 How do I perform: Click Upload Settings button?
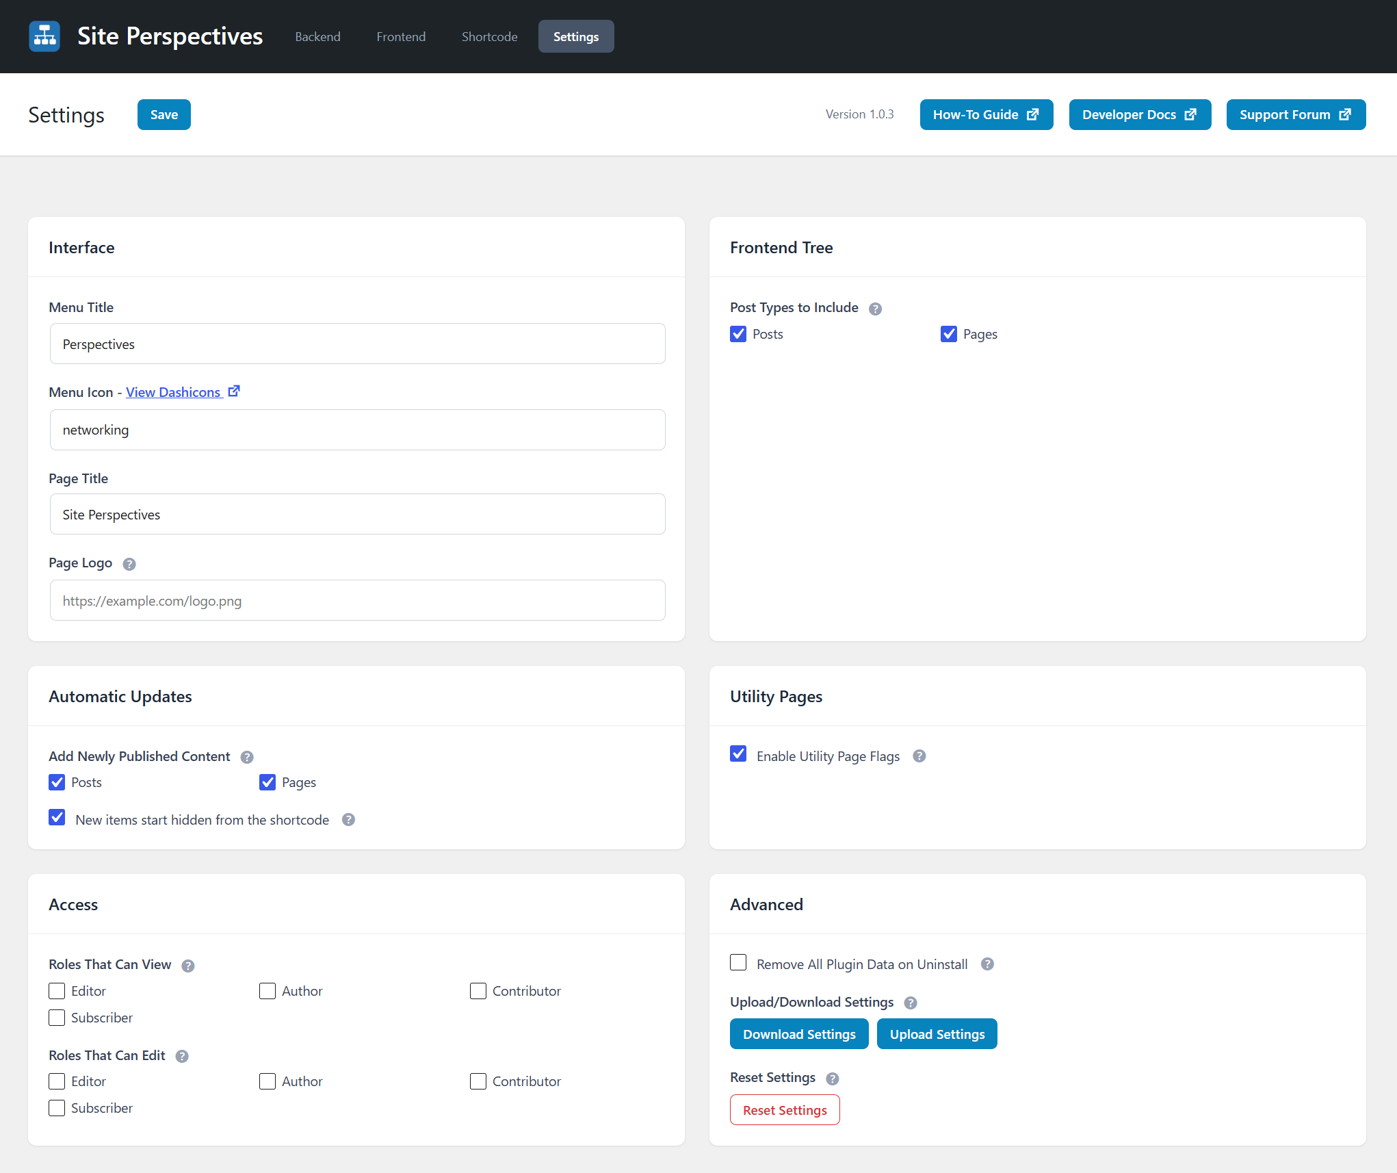(x=937, y=1033)
